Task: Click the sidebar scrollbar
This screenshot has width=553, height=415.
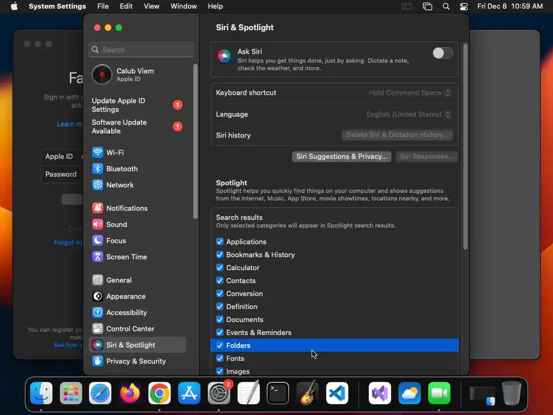Action: [x=195, y=141]
